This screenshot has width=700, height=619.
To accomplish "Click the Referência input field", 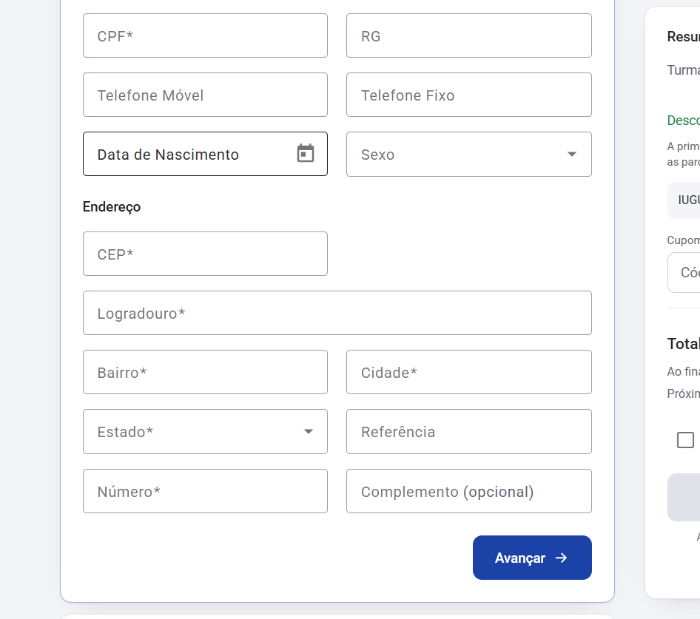I will [468, 432].
